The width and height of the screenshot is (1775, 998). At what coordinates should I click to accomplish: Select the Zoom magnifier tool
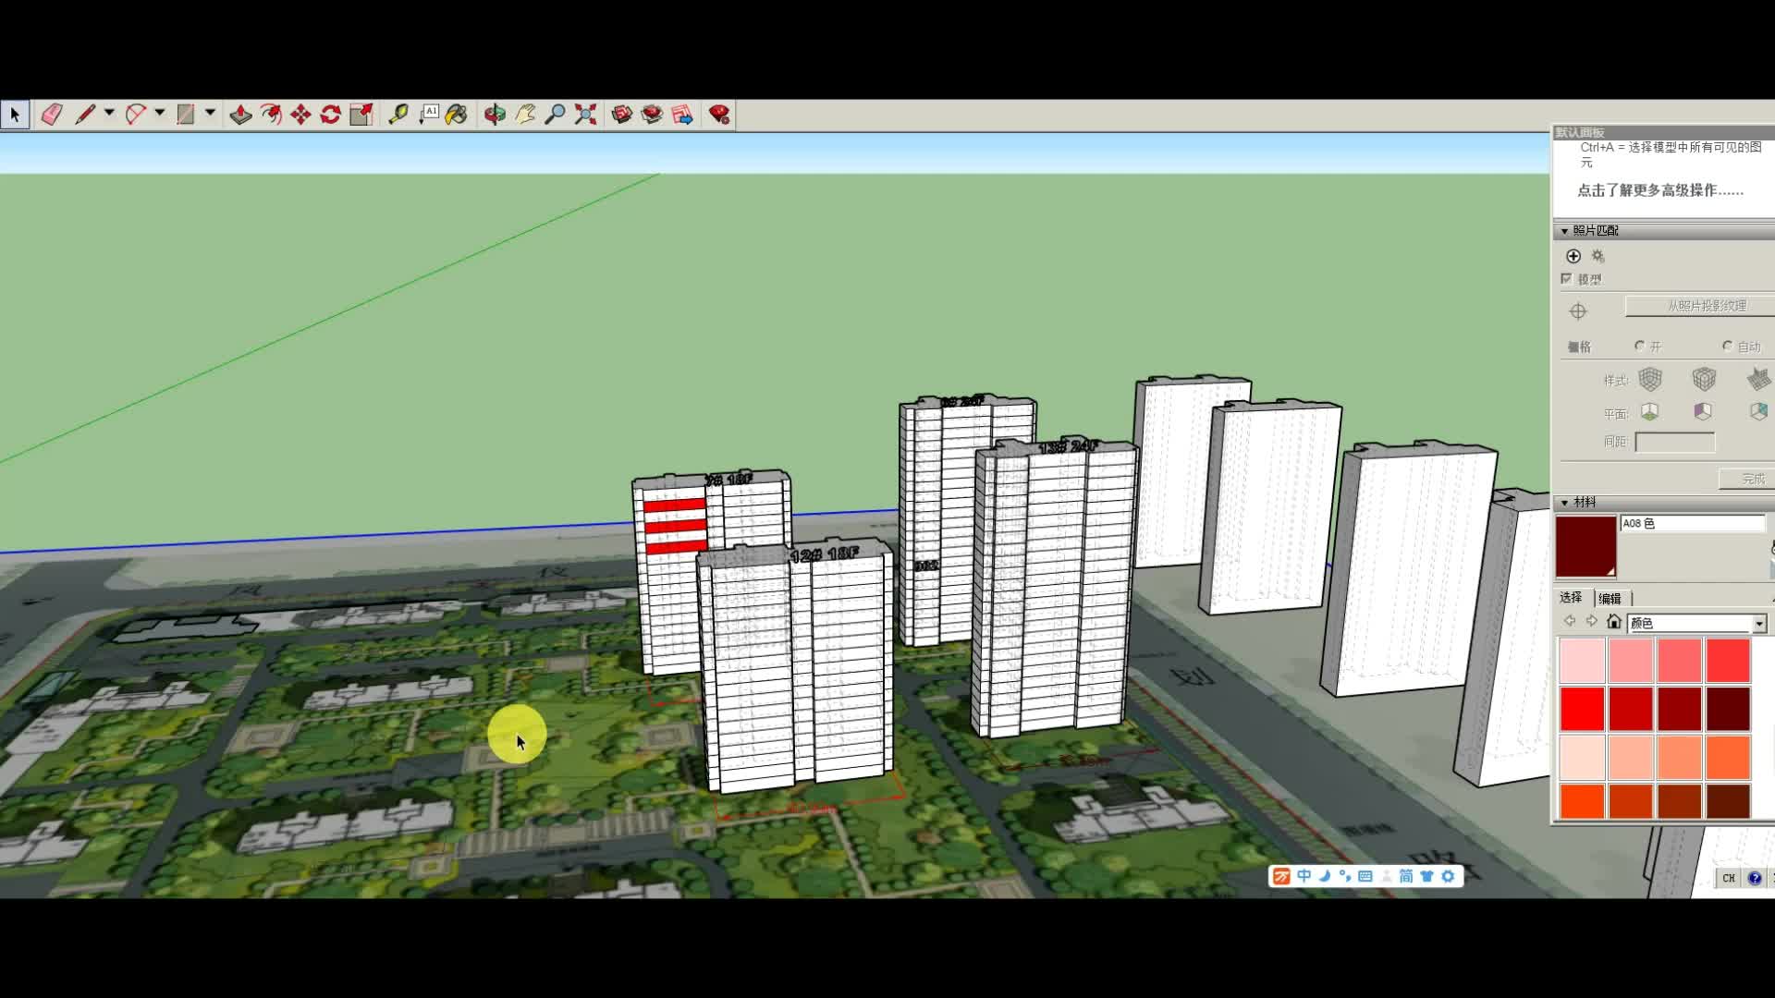[x=555, y=115]
